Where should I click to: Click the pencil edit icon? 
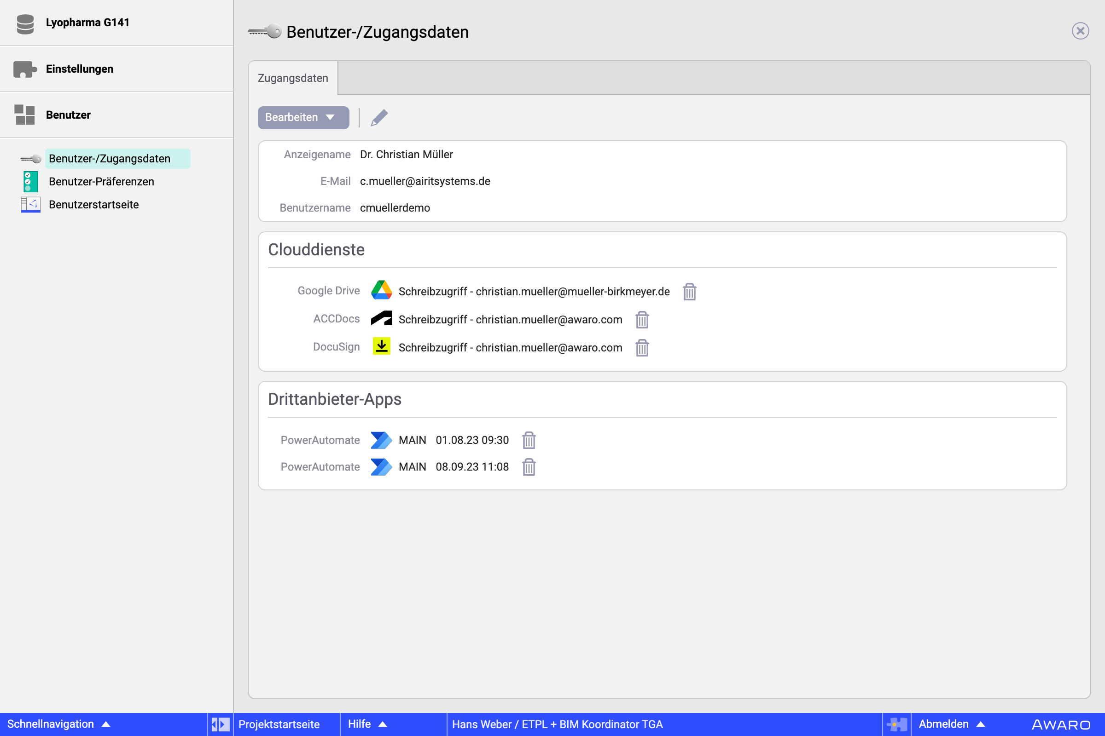tap(378, 117)
